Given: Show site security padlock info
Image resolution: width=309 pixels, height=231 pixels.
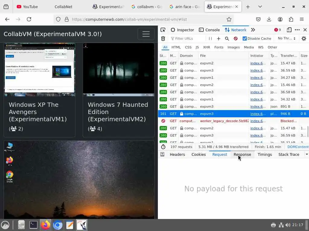Looking at the screenshot, I should [67, 19].
